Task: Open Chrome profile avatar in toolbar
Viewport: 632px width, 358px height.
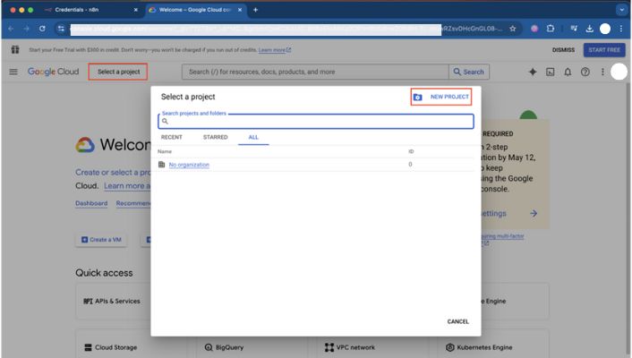Action: [x=605, y=29]
